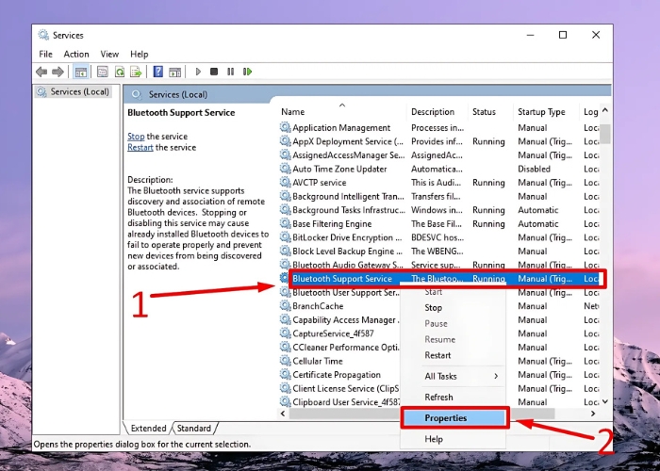Switch to the Standard tab
This screenshot has height=471, width=660.
click(x=194, y=429)
